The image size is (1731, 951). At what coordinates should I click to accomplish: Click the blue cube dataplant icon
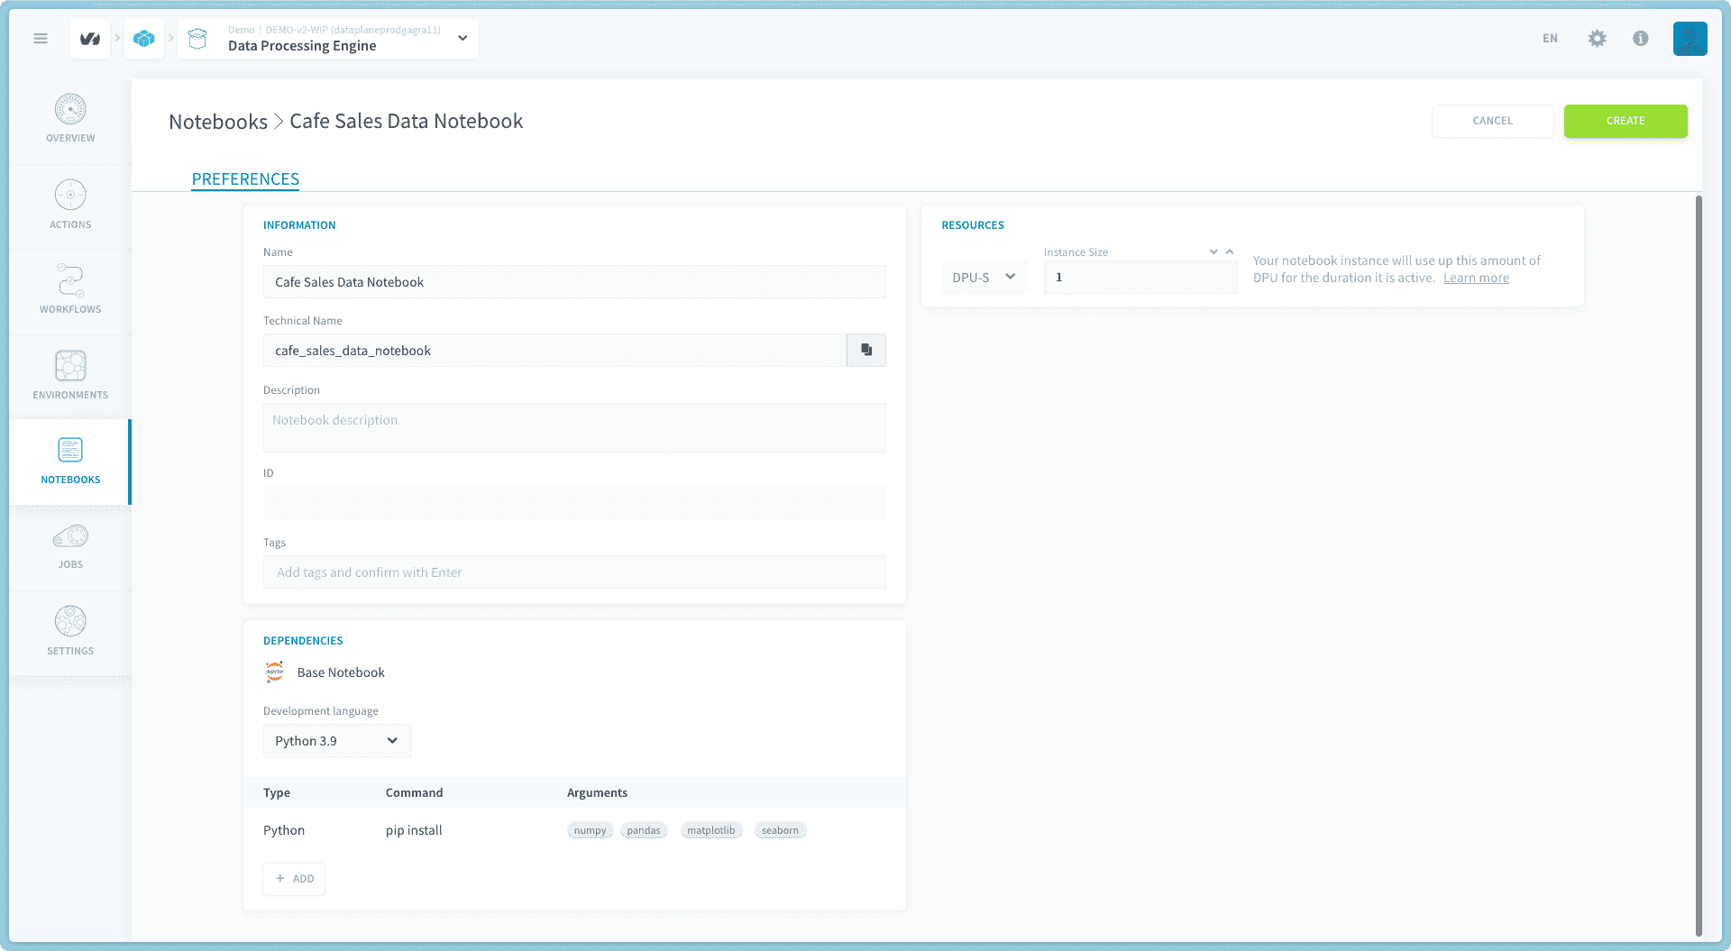tap(144, 39)
